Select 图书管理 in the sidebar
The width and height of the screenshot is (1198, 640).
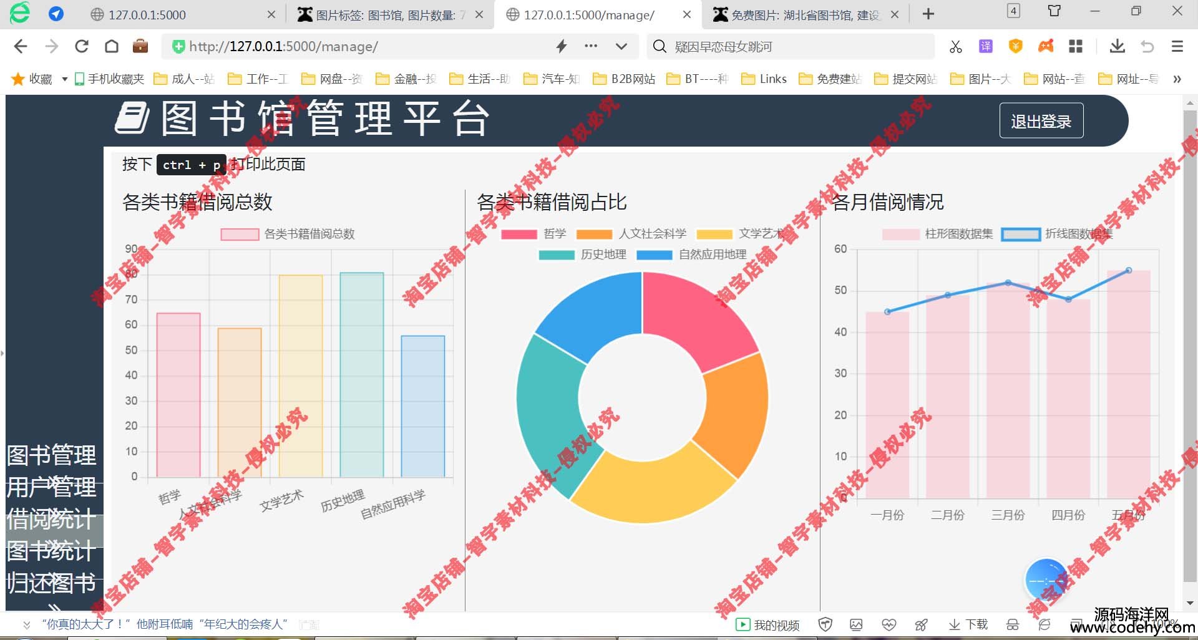click(52, 455)
